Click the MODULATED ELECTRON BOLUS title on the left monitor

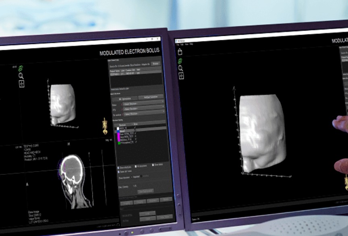pos(129,52)
